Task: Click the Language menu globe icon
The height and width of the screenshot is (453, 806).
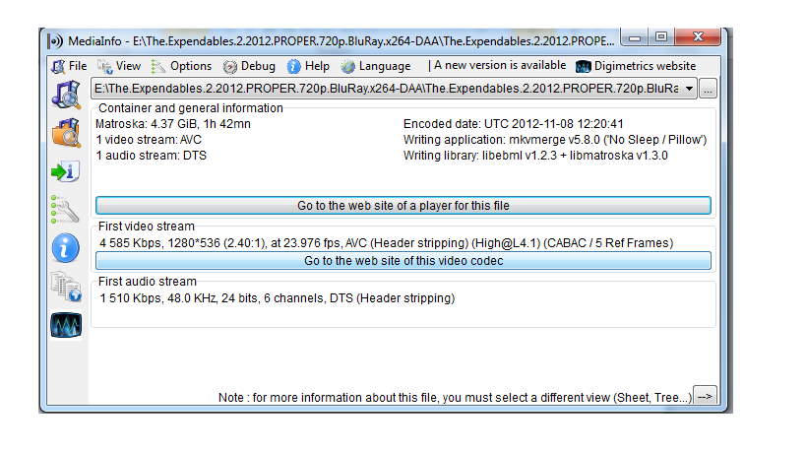Action: [x=348, y=67]
